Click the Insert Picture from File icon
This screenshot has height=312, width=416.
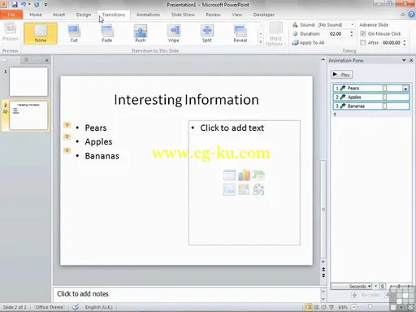tap(229, 189)
